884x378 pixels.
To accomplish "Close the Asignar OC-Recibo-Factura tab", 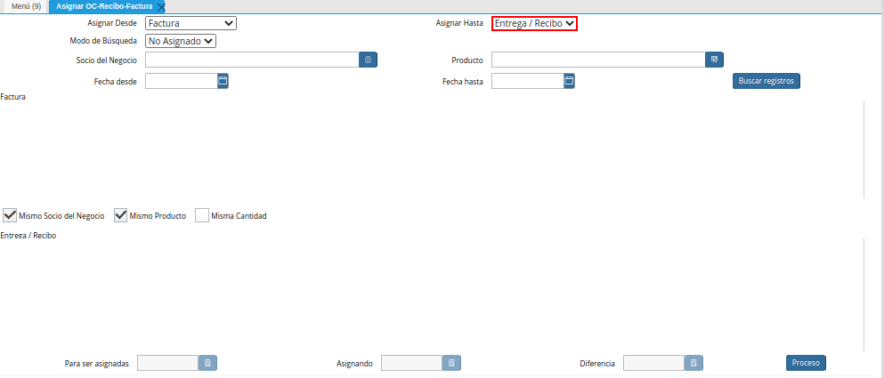I will coord(160,7).
